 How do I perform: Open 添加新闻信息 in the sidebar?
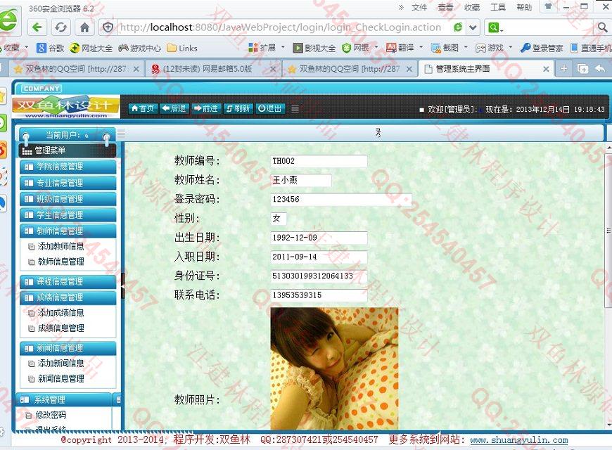pyautogui.click(x=61, y=364)
